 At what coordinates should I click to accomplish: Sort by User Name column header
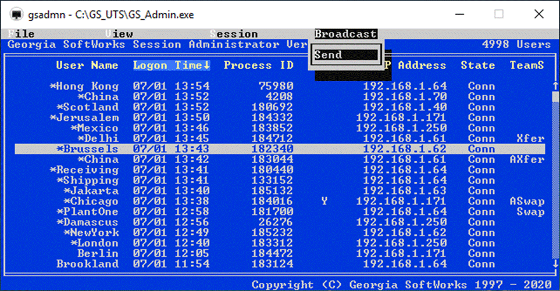[87, 65]
